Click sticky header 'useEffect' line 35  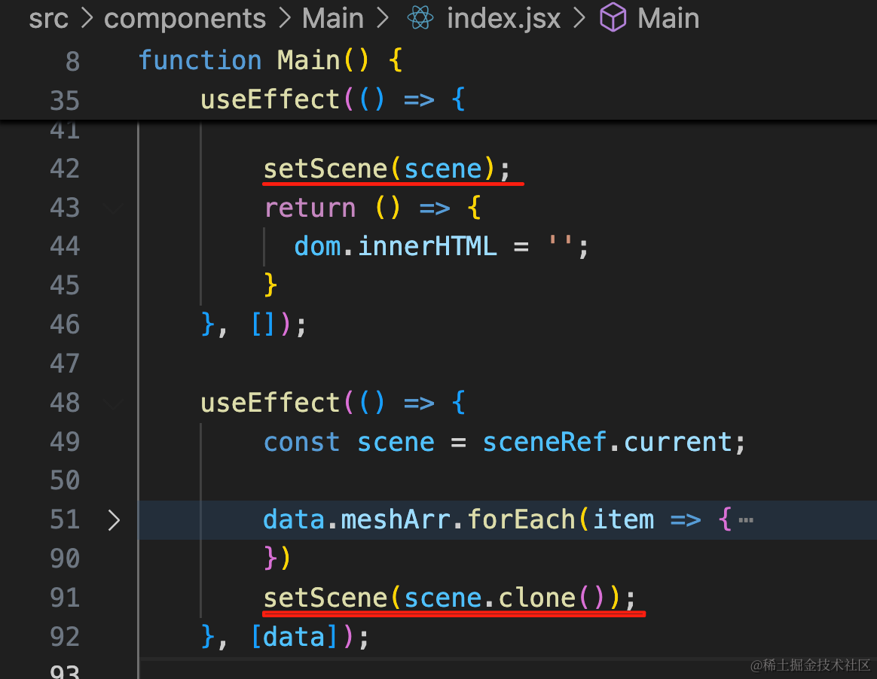[x=333, y=100]
